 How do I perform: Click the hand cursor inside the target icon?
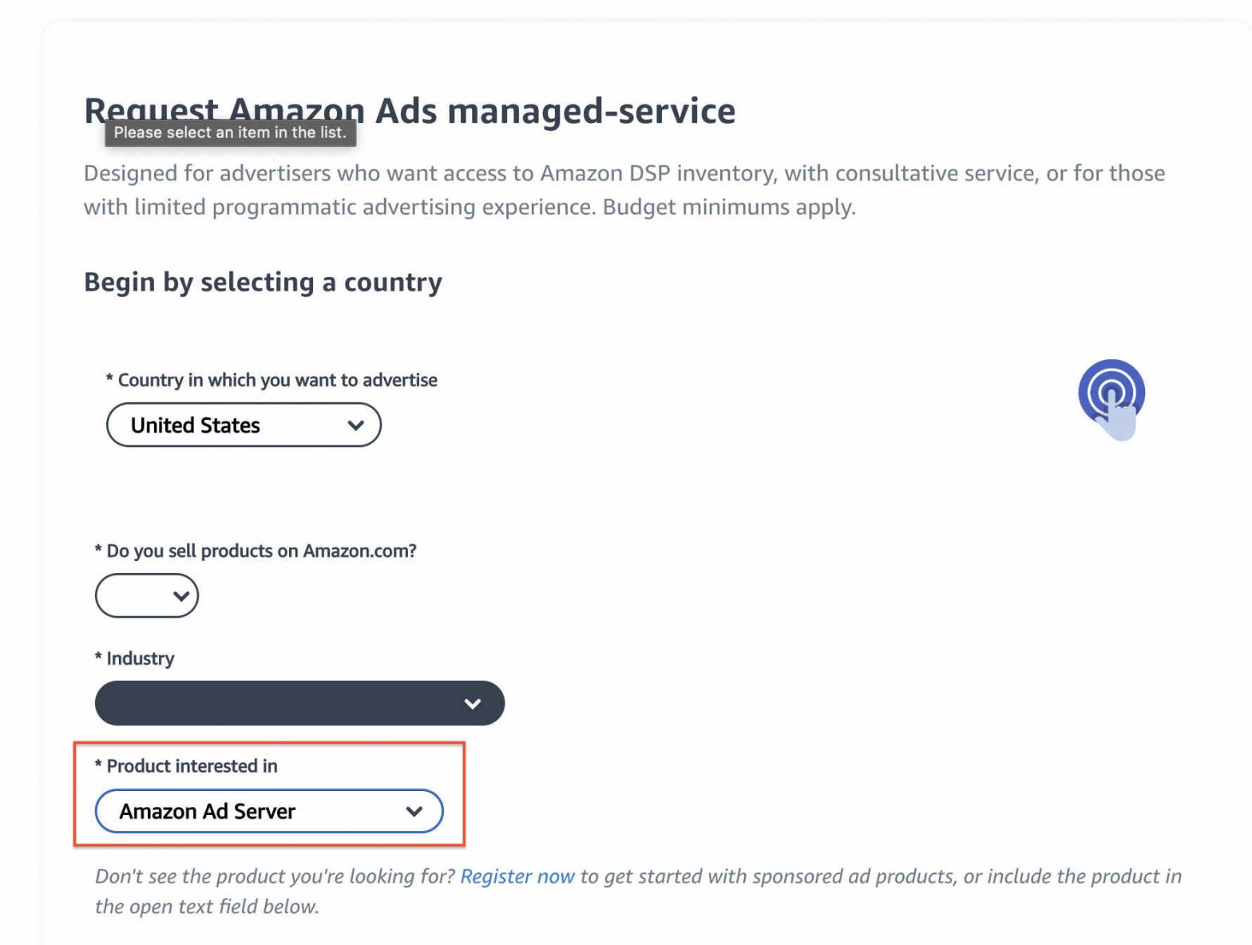click(1121, 415)
